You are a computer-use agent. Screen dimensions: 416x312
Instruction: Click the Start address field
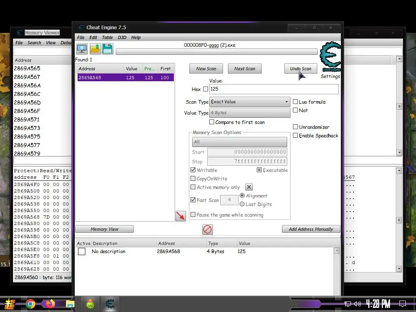coord(247,152)
